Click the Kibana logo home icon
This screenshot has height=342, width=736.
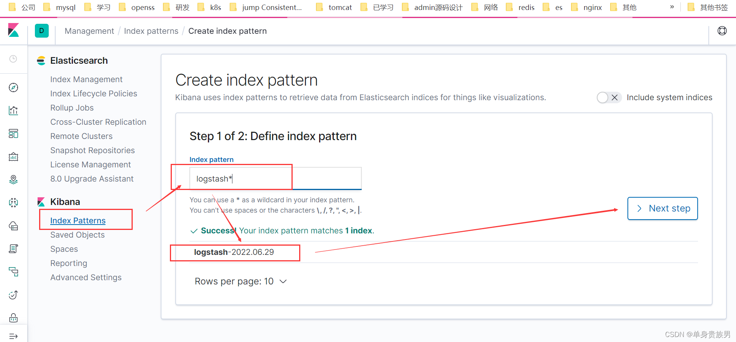(x=13, y=30)
